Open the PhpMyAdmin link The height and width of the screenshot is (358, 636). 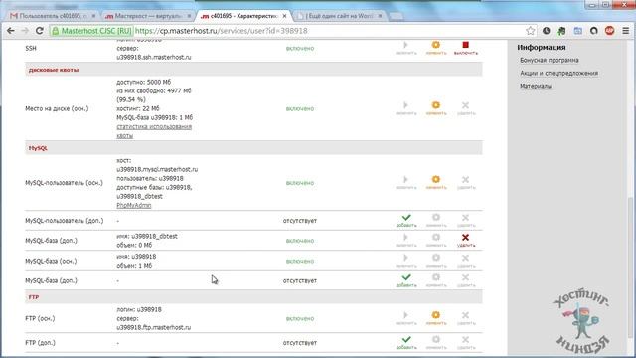[x=134, y=206]
